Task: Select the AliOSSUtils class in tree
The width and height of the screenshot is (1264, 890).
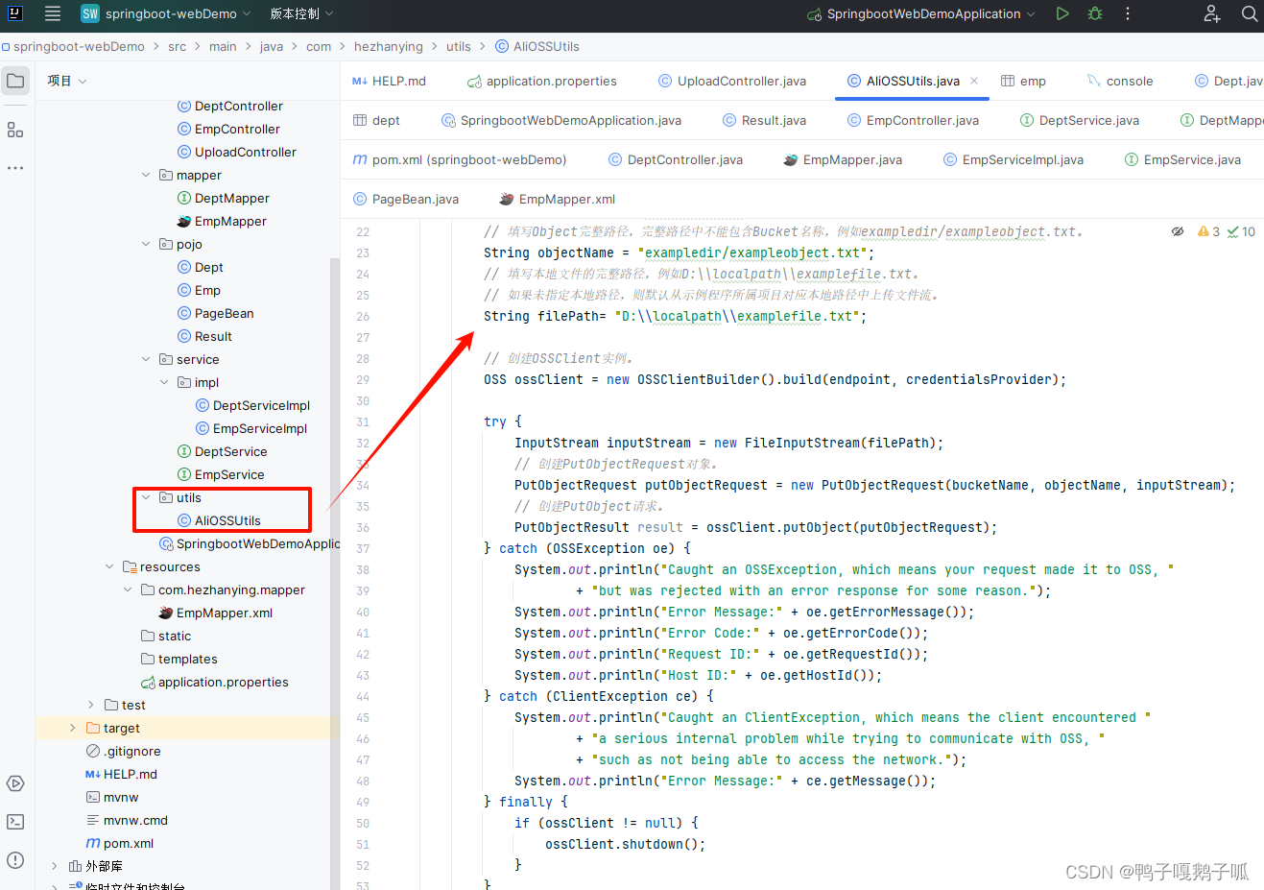Action: pos(220,520)
